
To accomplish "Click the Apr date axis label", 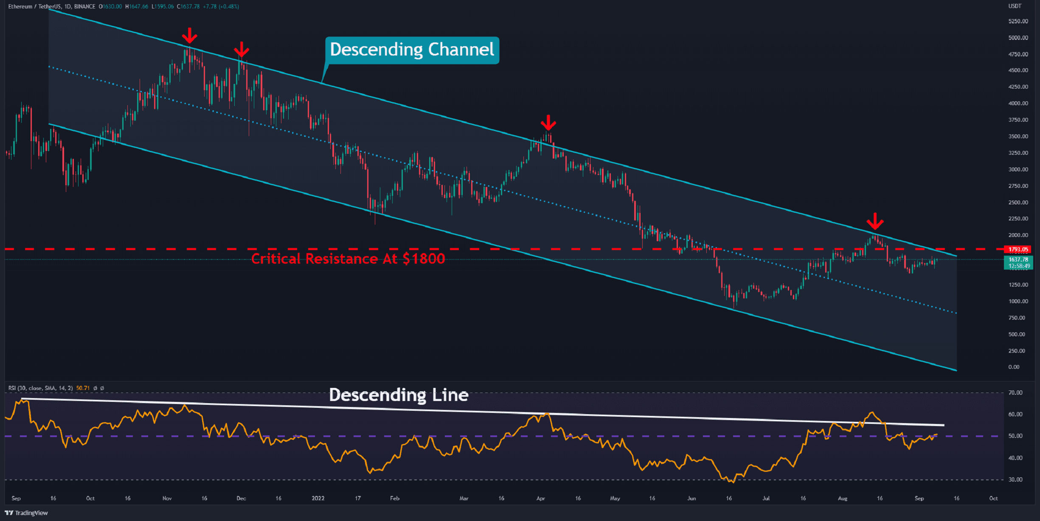I will tap(541, 499).
